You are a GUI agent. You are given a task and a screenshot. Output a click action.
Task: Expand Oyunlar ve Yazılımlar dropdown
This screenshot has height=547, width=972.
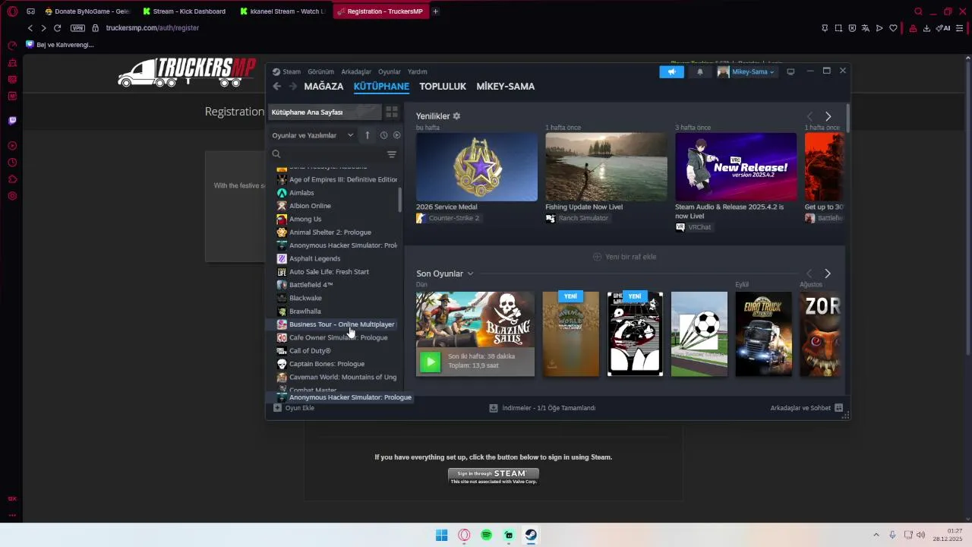[313, 135]
